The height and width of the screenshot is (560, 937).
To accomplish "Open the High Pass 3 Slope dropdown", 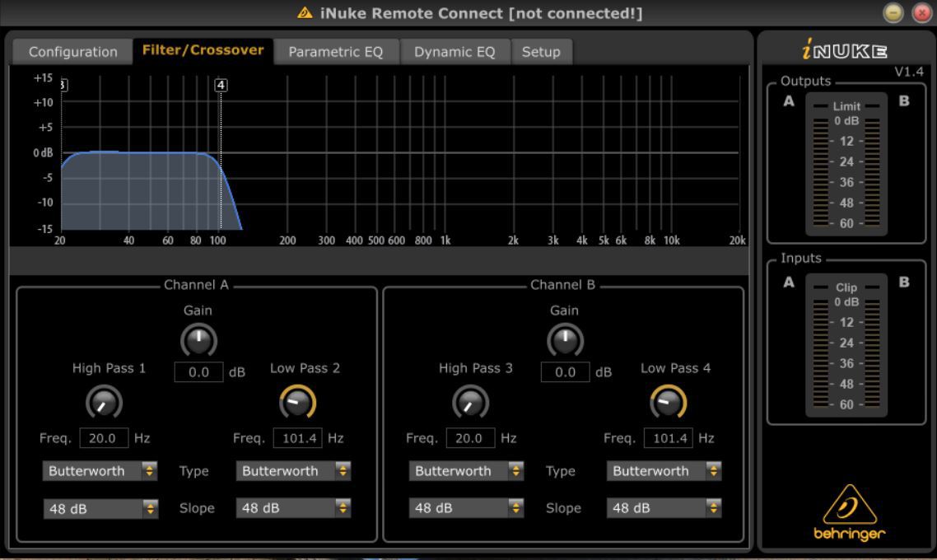I will [466, 508].
